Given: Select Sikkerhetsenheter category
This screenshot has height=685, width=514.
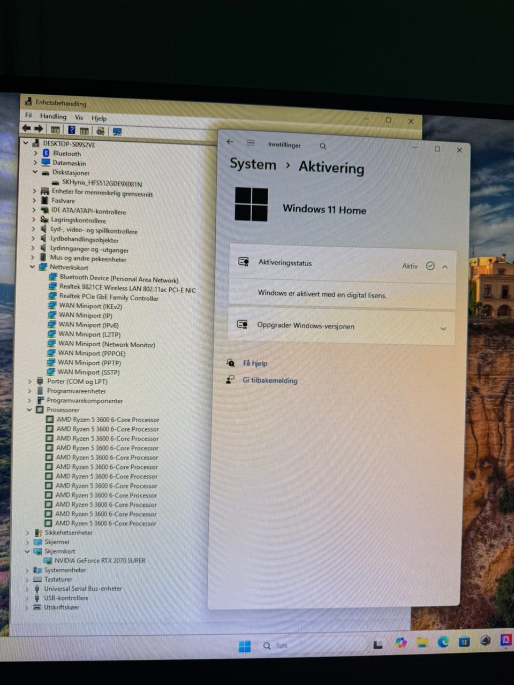Looking at the screenshot, I should pyautogui.click(x=69, y=532).
